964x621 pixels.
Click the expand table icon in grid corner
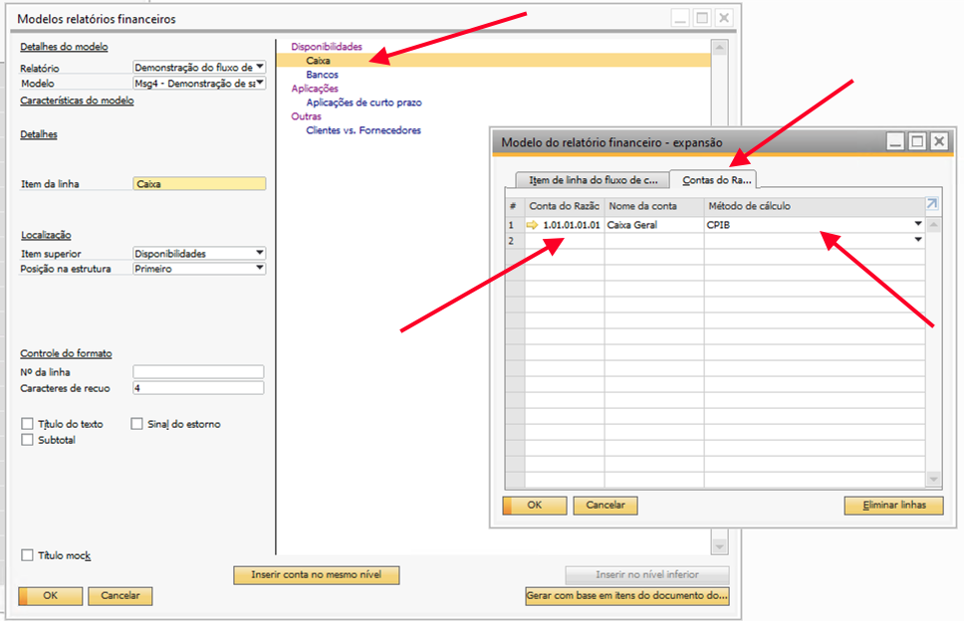(932, 204)
